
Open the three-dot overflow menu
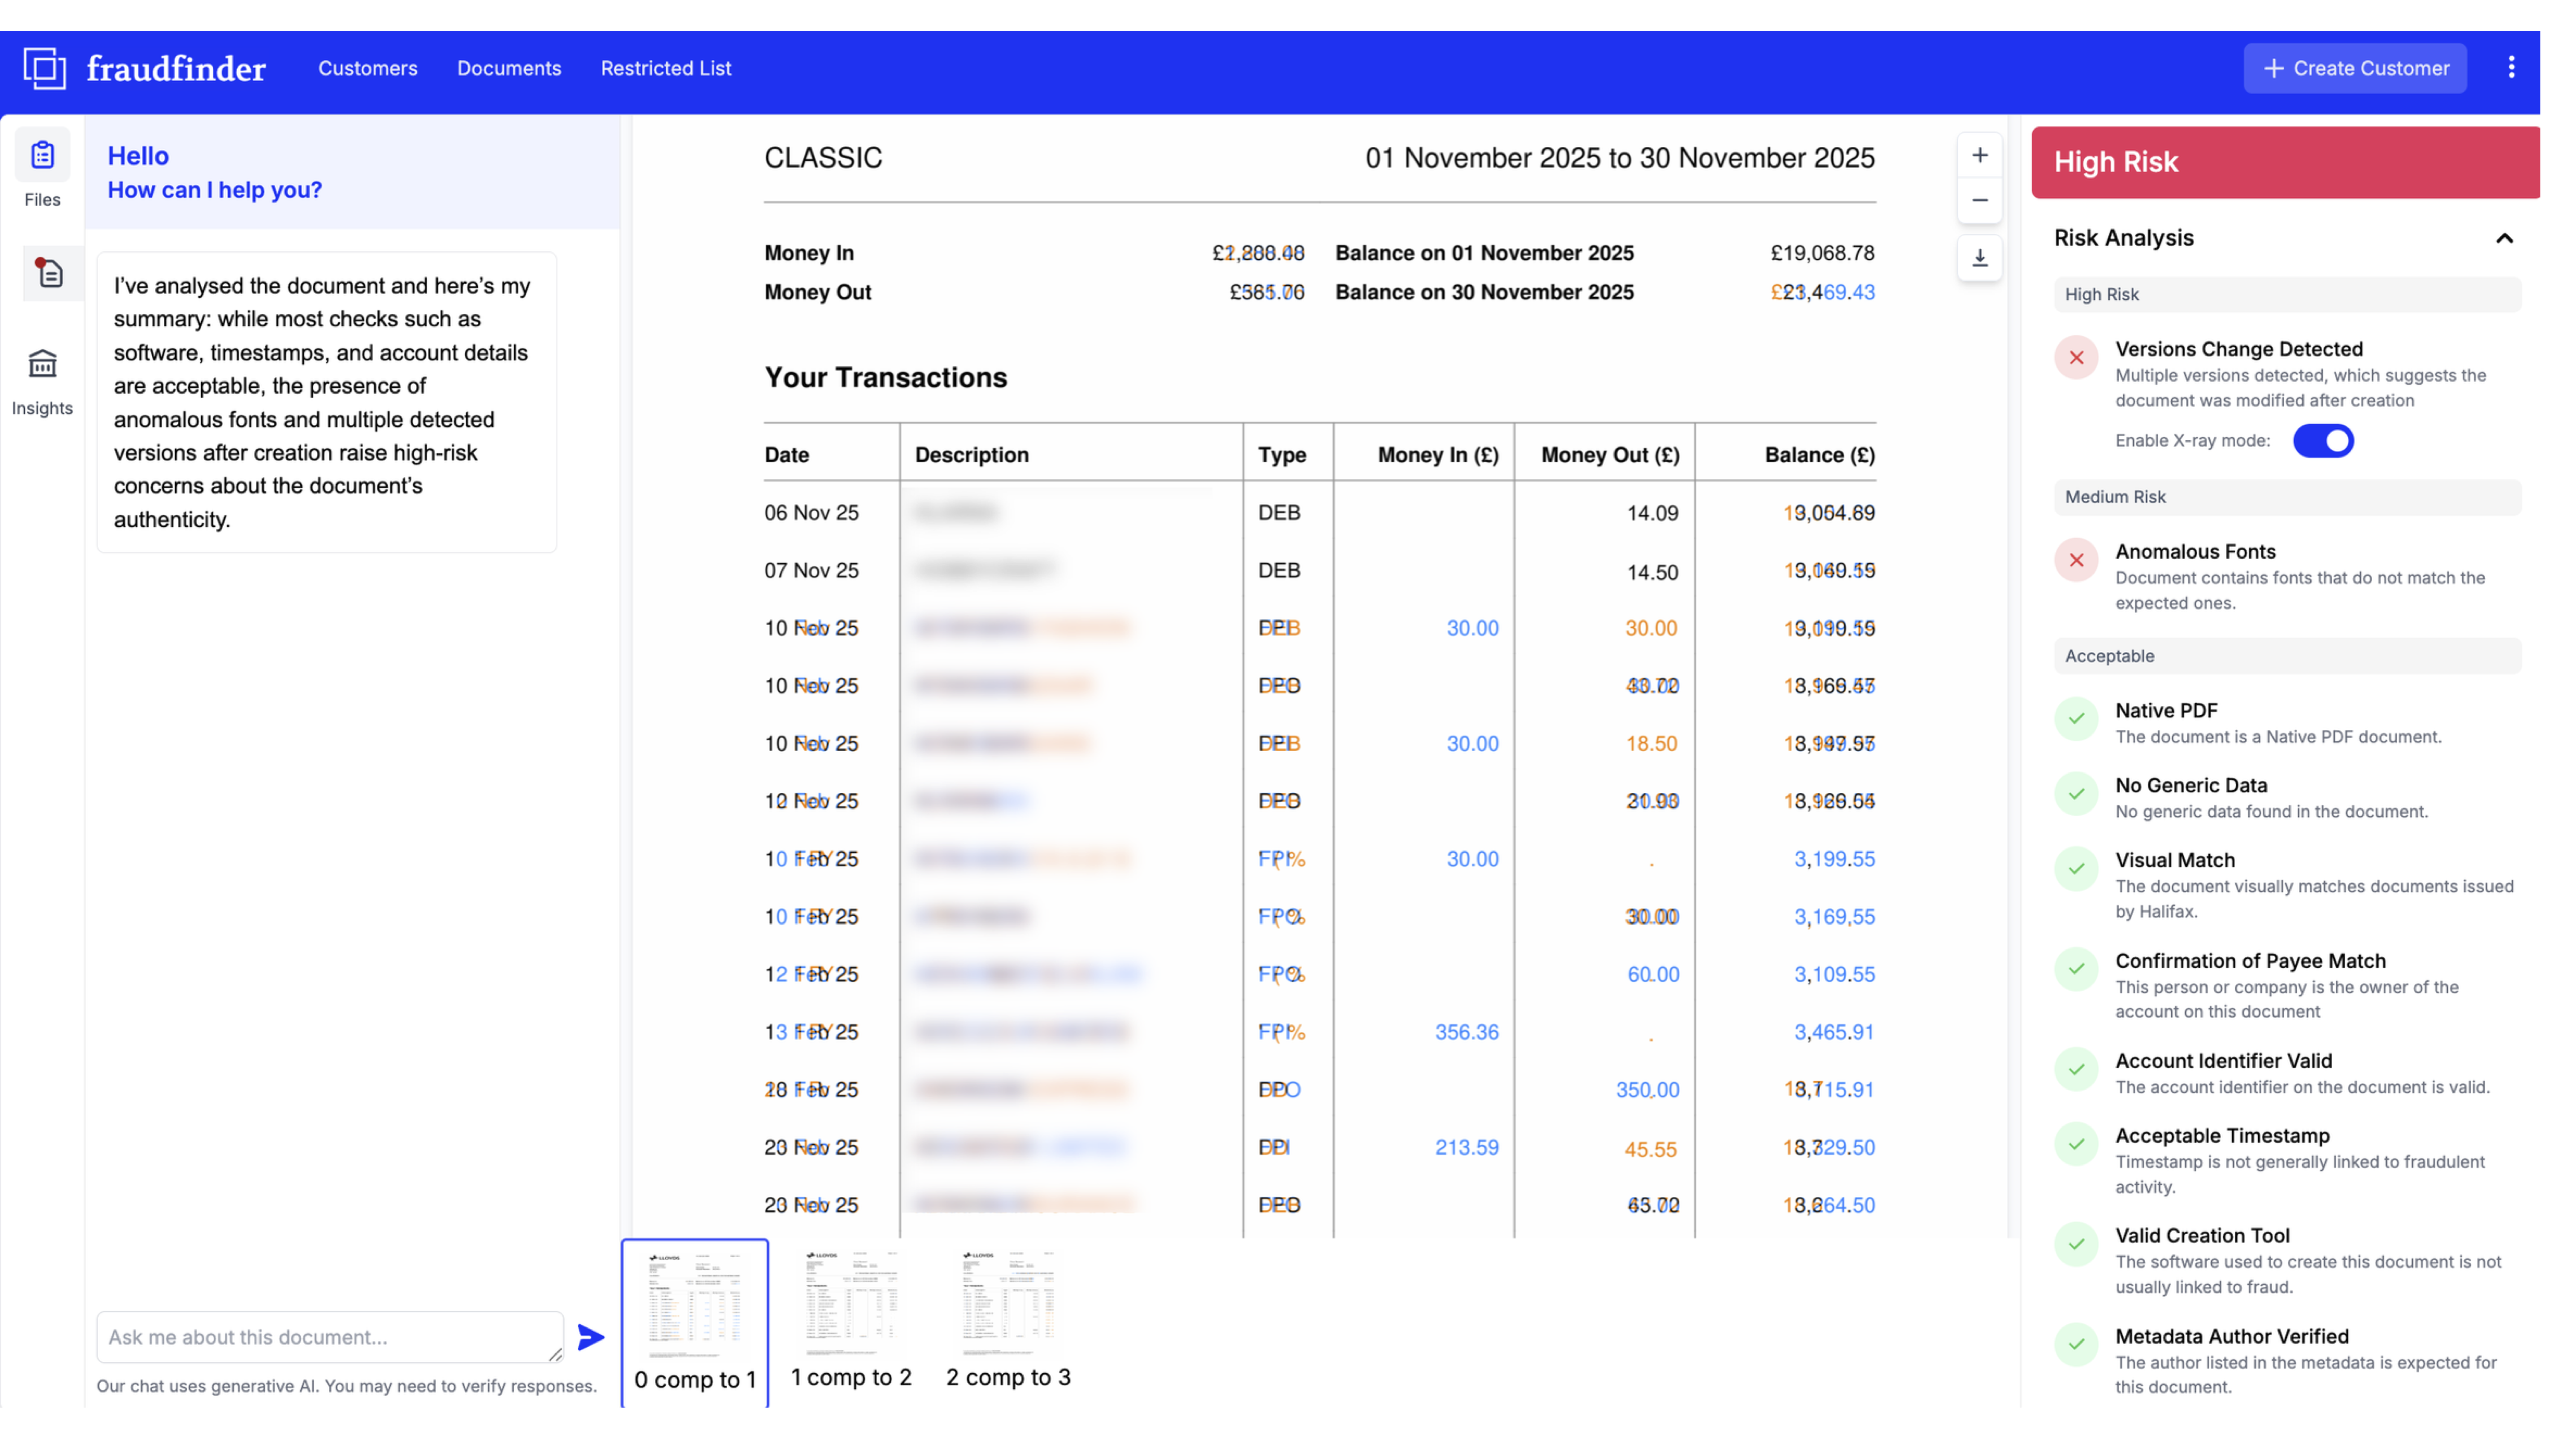point(2510,67)
